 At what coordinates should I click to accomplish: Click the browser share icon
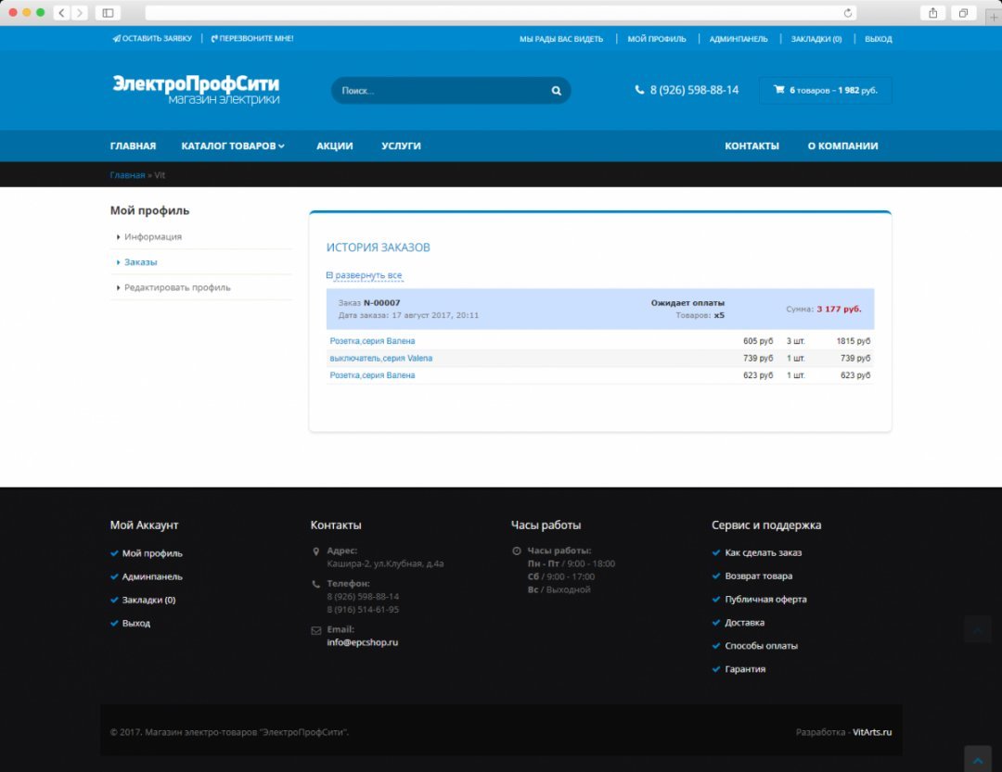point(932,13)
